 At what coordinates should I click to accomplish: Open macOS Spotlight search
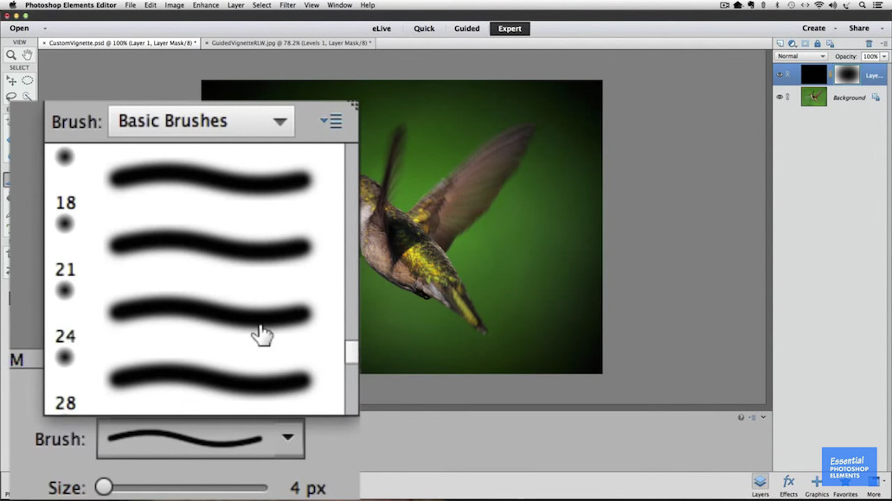(x=863, y=5)
